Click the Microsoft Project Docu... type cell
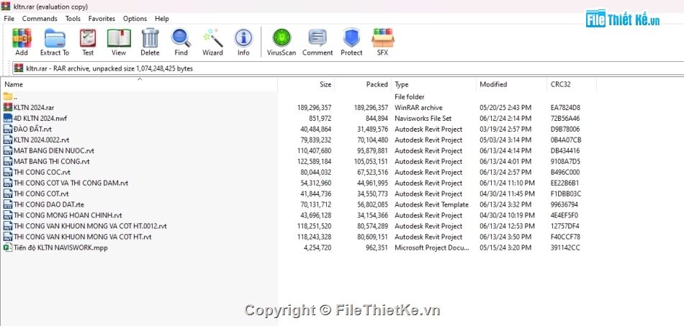684x326 pixels. pos(432,248)
